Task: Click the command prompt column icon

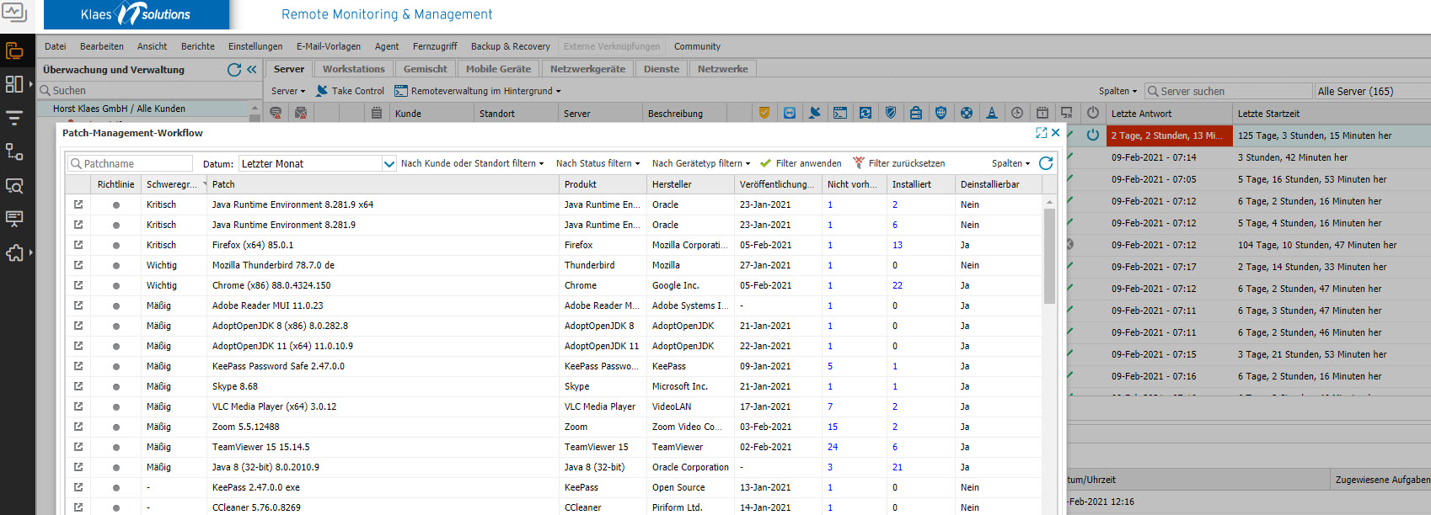Action: (x=840, y=113)
